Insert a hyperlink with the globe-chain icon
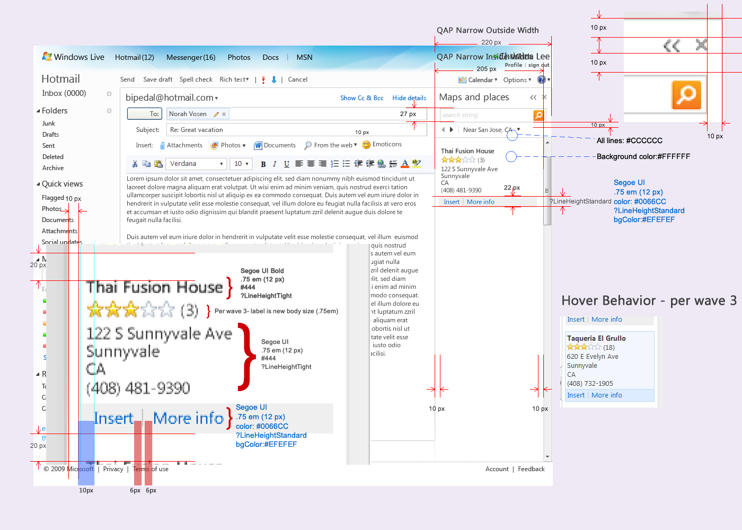 [381, 164]
